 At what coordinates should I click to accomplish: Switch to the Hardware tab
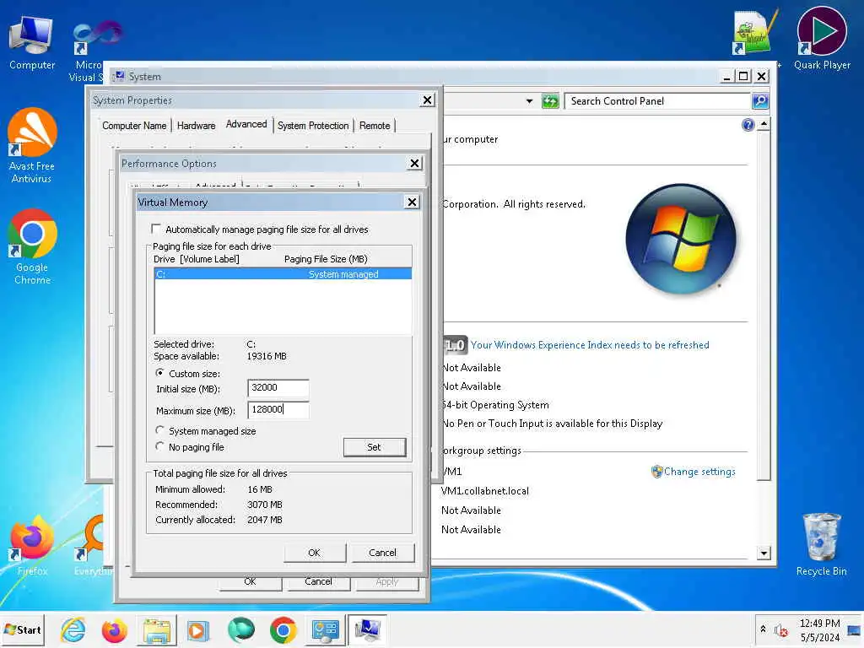[x=196, y=126]
